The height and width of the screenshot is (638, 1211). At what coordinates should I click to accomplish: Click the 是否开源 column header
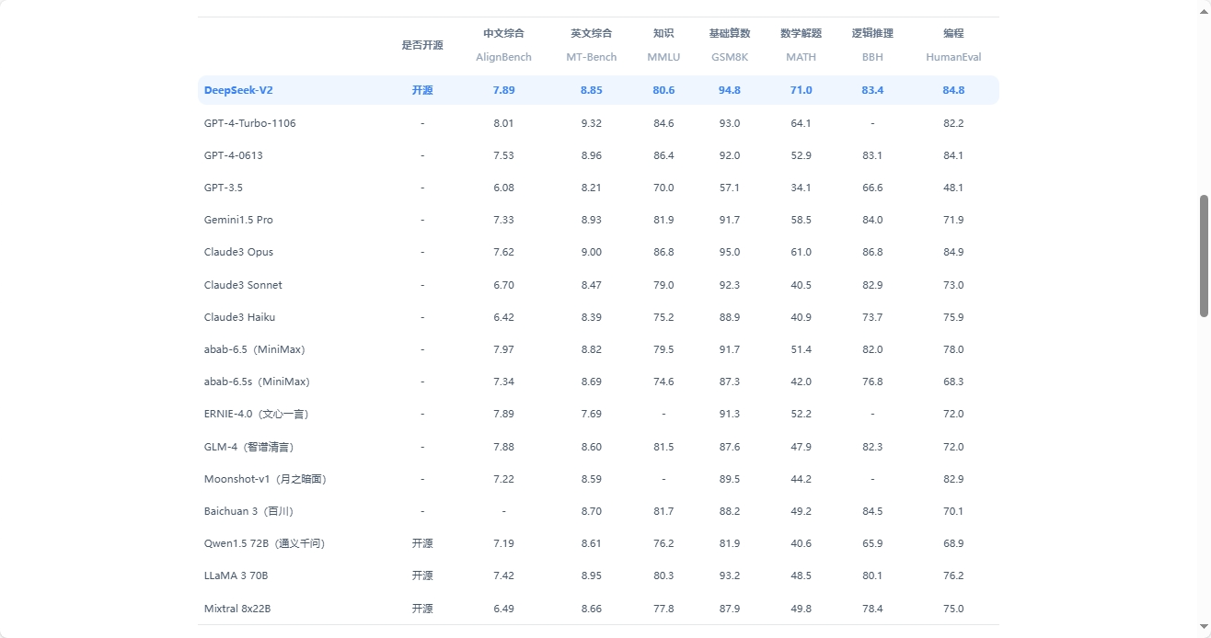[x=422, y=45]
